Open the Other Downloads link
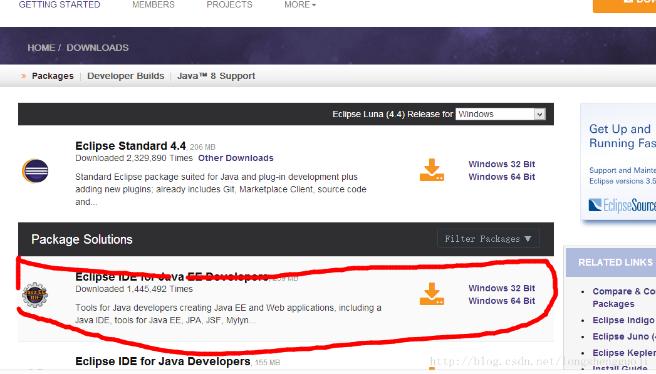The height and width of the screenshot is (374, 656). pyautogui.click(x=236, y=158)
